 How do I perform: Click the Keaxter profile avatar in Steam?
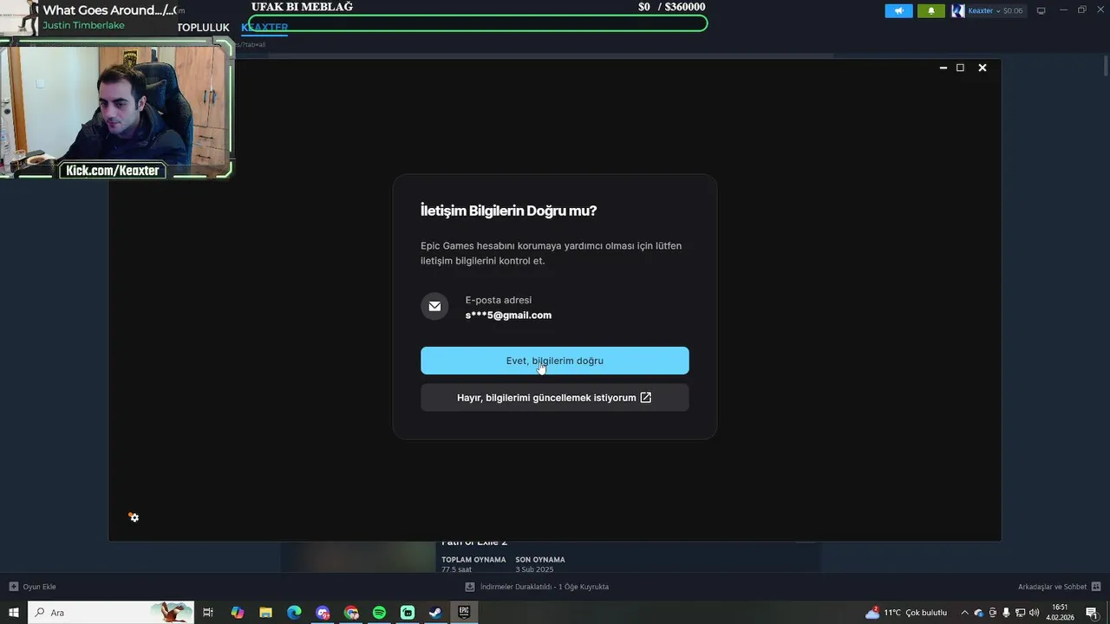pos(958,10)
